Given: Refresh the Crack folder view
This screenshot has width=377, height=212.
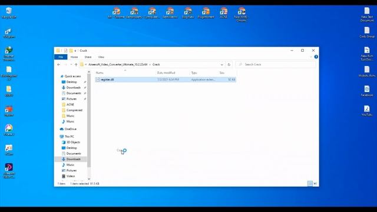Looking at the screenshot, I should click(229, 64).
